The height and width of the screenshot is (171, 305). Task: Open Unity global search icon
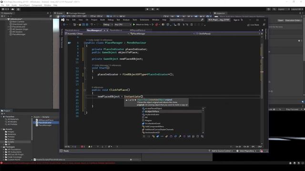(x=274, y=9)
